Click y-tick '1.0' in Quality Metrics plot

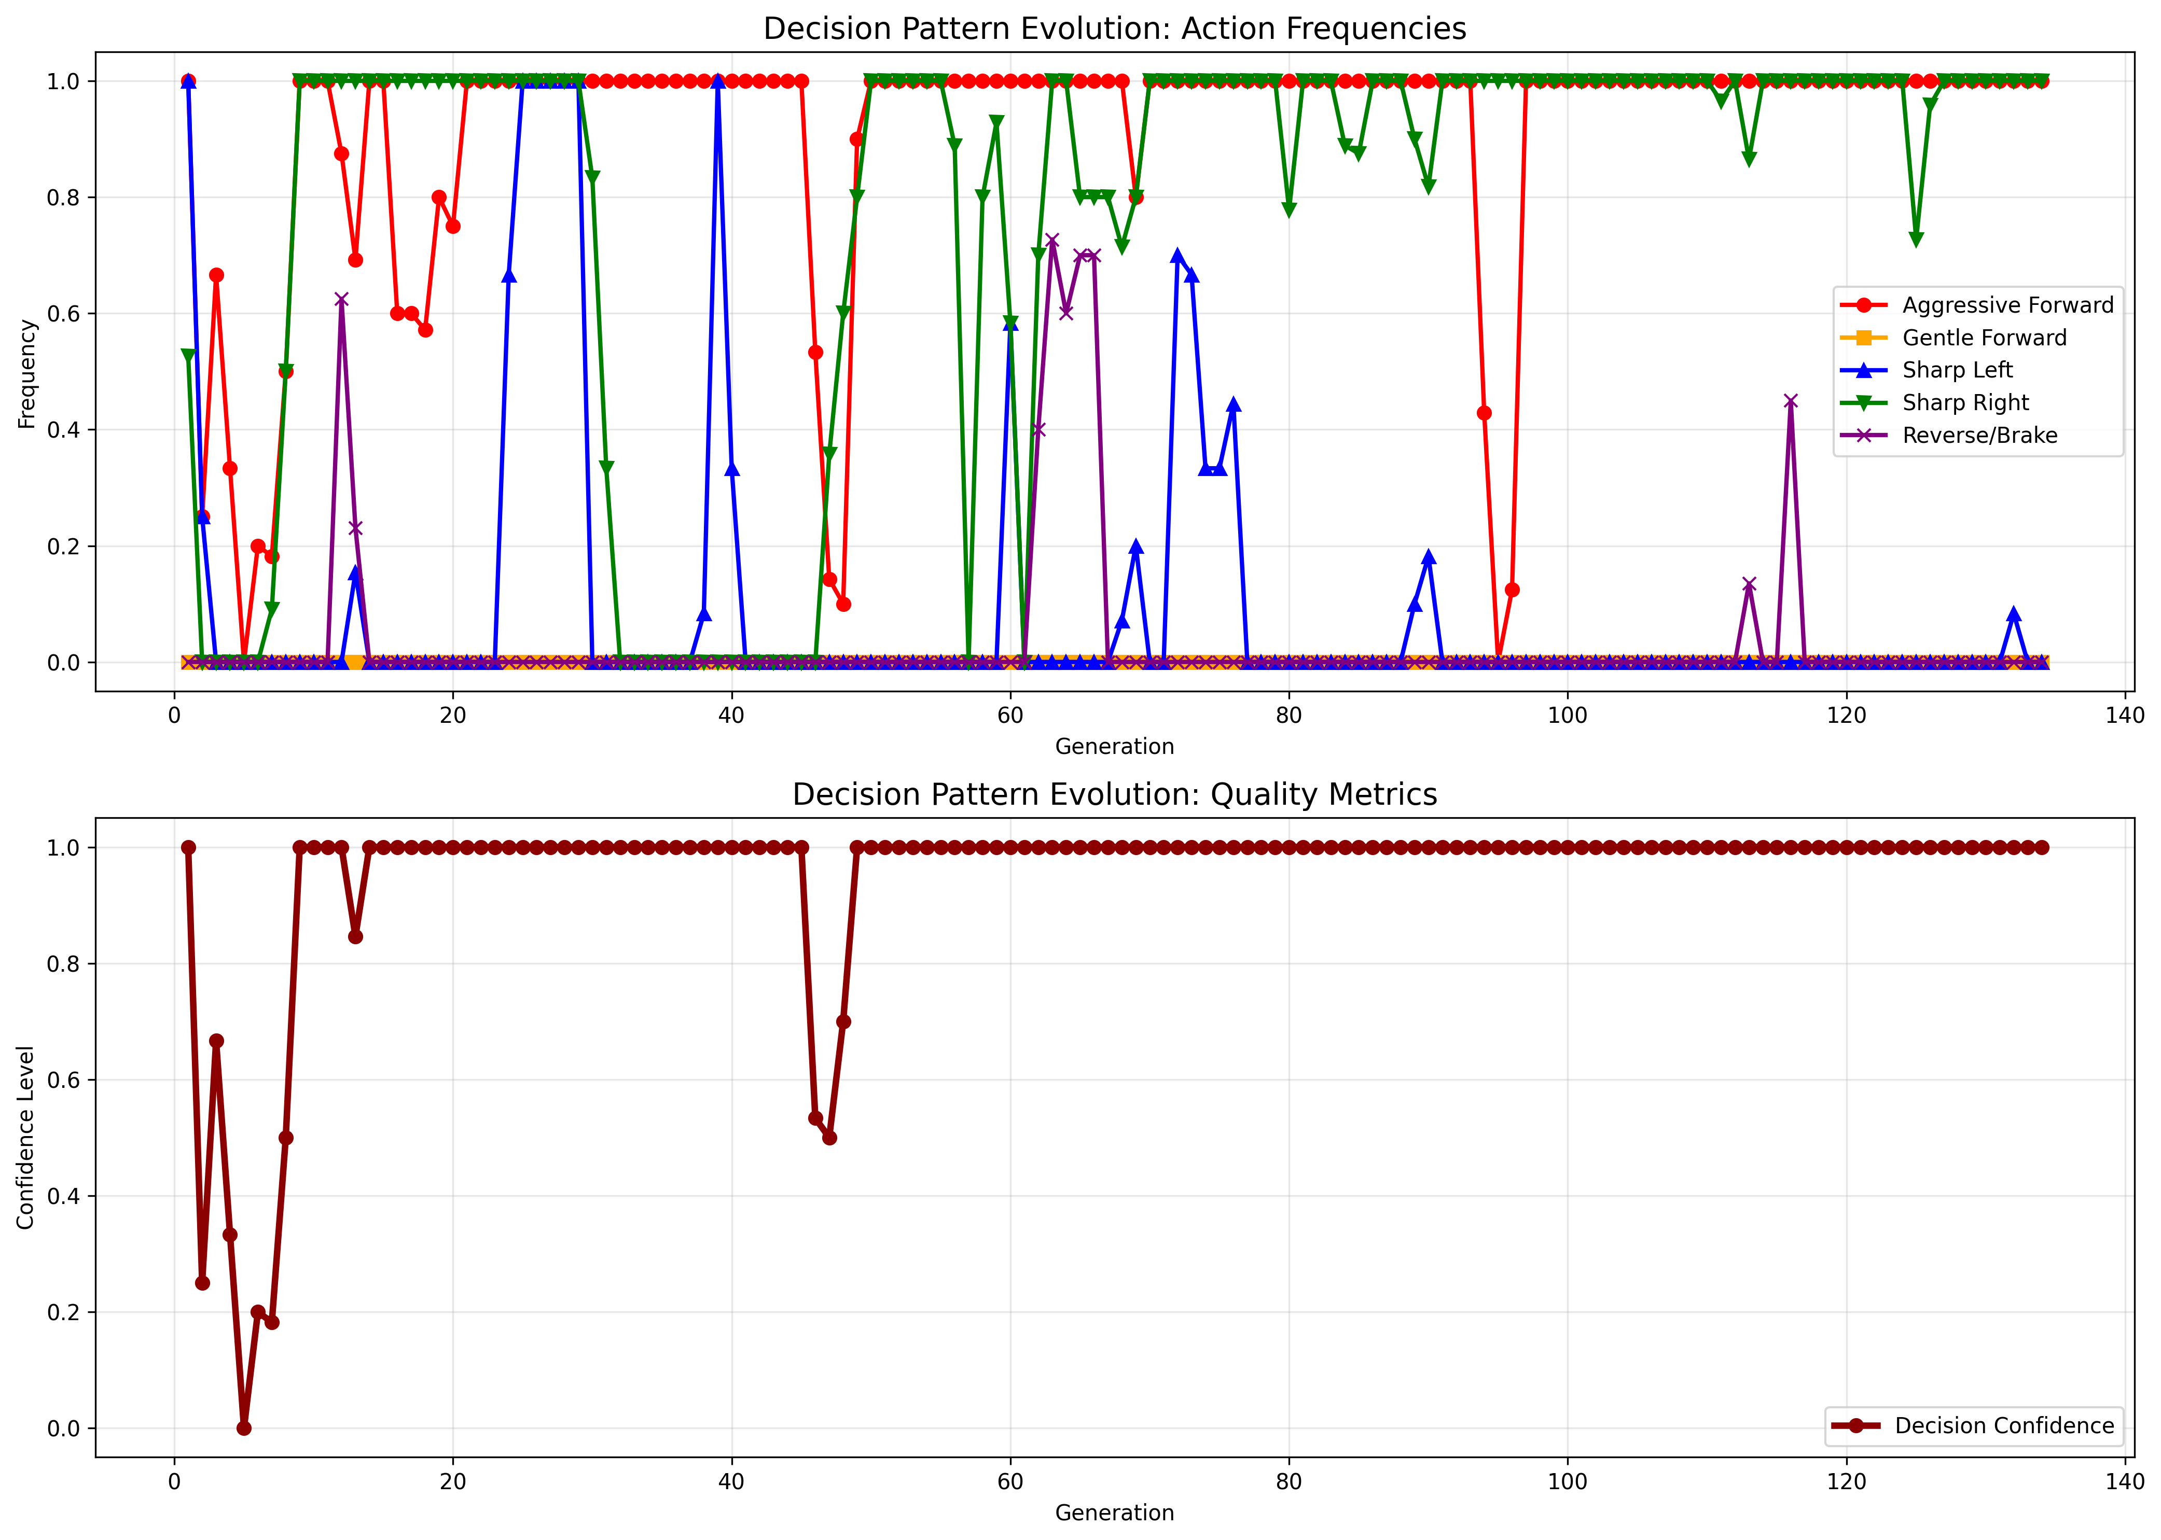click(64, 848)
